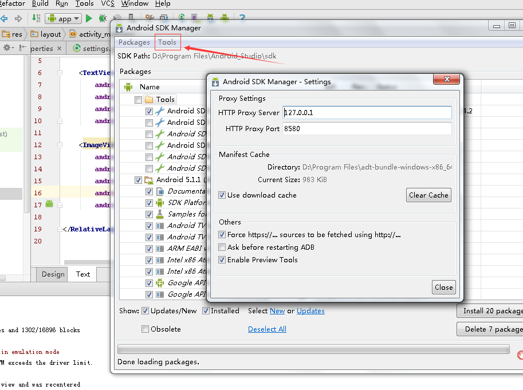Collapse the TextView tag fold marker
This screenshot has width=523, height=390.
pos(60,73)
